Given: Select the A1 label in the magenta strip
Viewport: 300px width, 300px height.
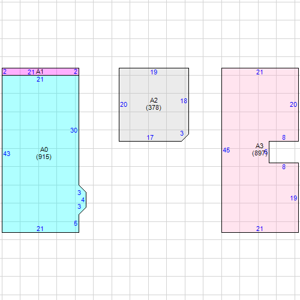Looking at the screenshot, I should pyautogui.click(x=40, y=71).
